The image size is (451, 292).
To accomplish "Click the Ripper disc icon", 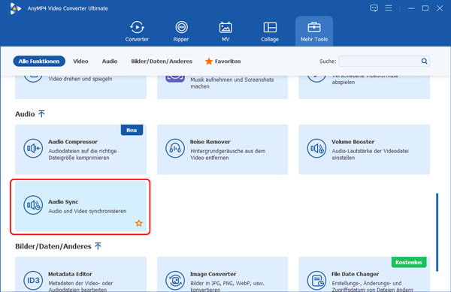I will coord(181,27).
